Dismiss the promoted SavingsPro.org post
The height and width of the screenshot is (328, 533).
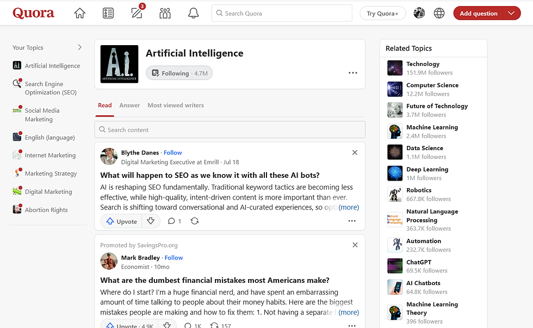coord(355,245)
